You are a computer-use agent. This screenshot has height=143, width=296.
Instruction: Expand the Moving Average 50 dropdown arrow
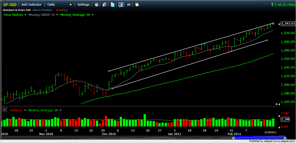tap(92, 15)
